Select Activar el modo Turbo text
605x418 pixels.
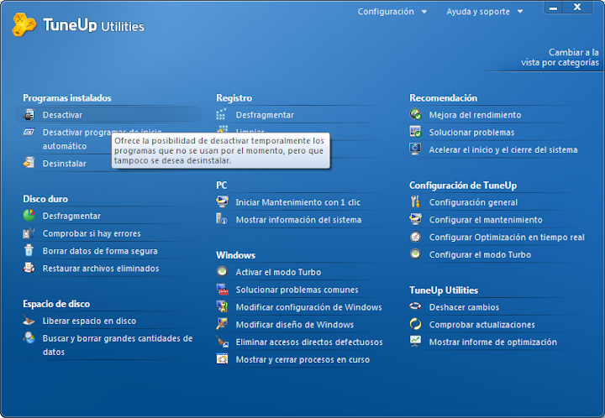pos(278,272)
